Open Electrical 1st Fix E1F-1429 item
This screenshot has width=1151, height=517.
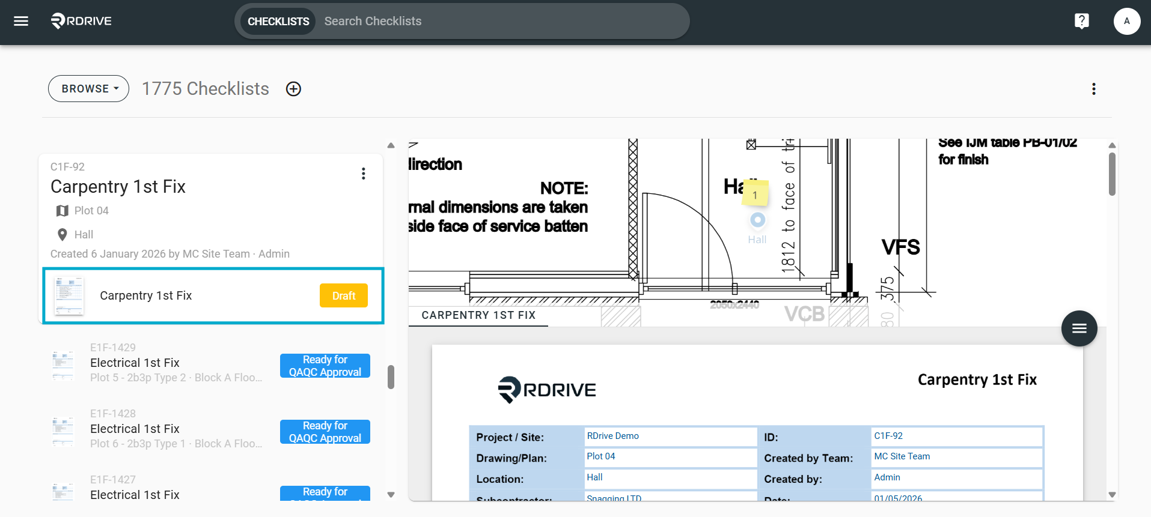(210, 363)
